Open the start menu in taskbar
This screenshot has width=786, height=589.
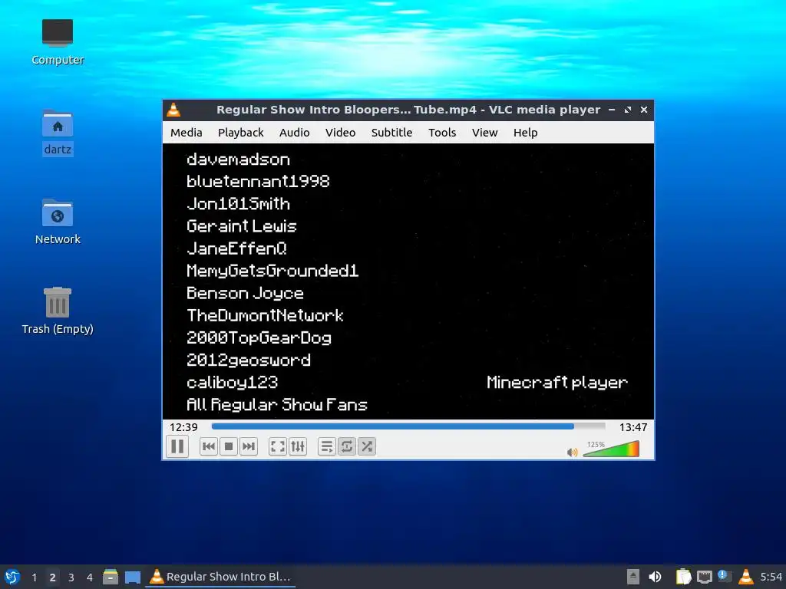(12, 577)
